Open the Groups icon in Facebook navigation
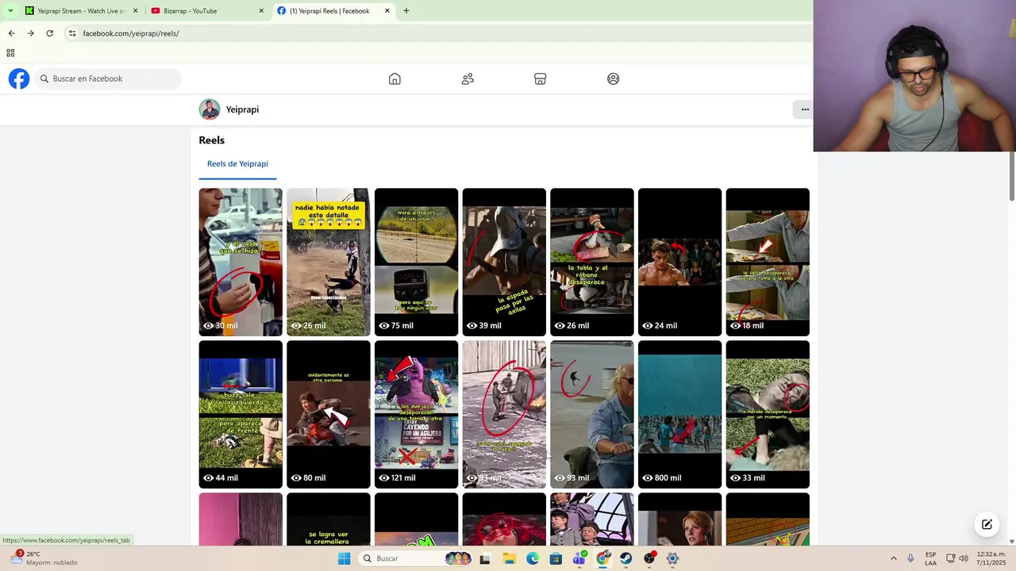Image resolution: width=1016 pixels, height=571 pixels. (x=614, y=79)
